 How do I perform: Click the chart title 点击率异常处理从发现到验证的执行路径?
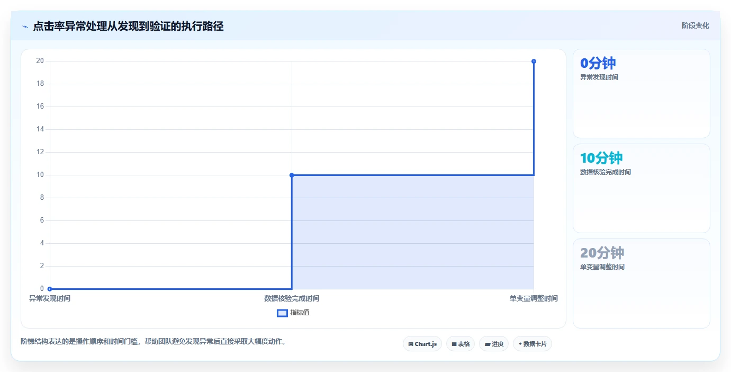(128, 26)
